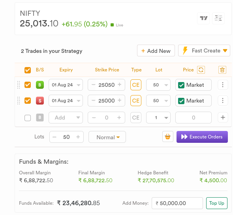The height and width of the screenshot is (215, 233).
Task: Open more options for 25050 CE row
Action: [223, 85]
